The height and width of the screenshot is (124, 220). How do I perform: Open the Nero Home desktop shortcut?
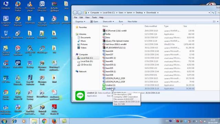point(18,34)
